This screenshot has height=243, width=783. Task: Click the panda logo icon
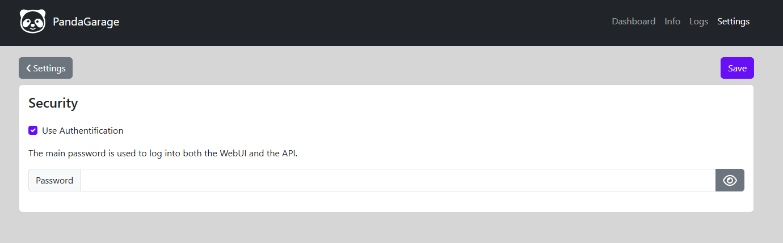(32, 22)
